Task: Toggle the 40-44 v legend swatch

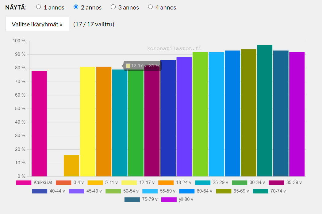Action: coord(40,191)
